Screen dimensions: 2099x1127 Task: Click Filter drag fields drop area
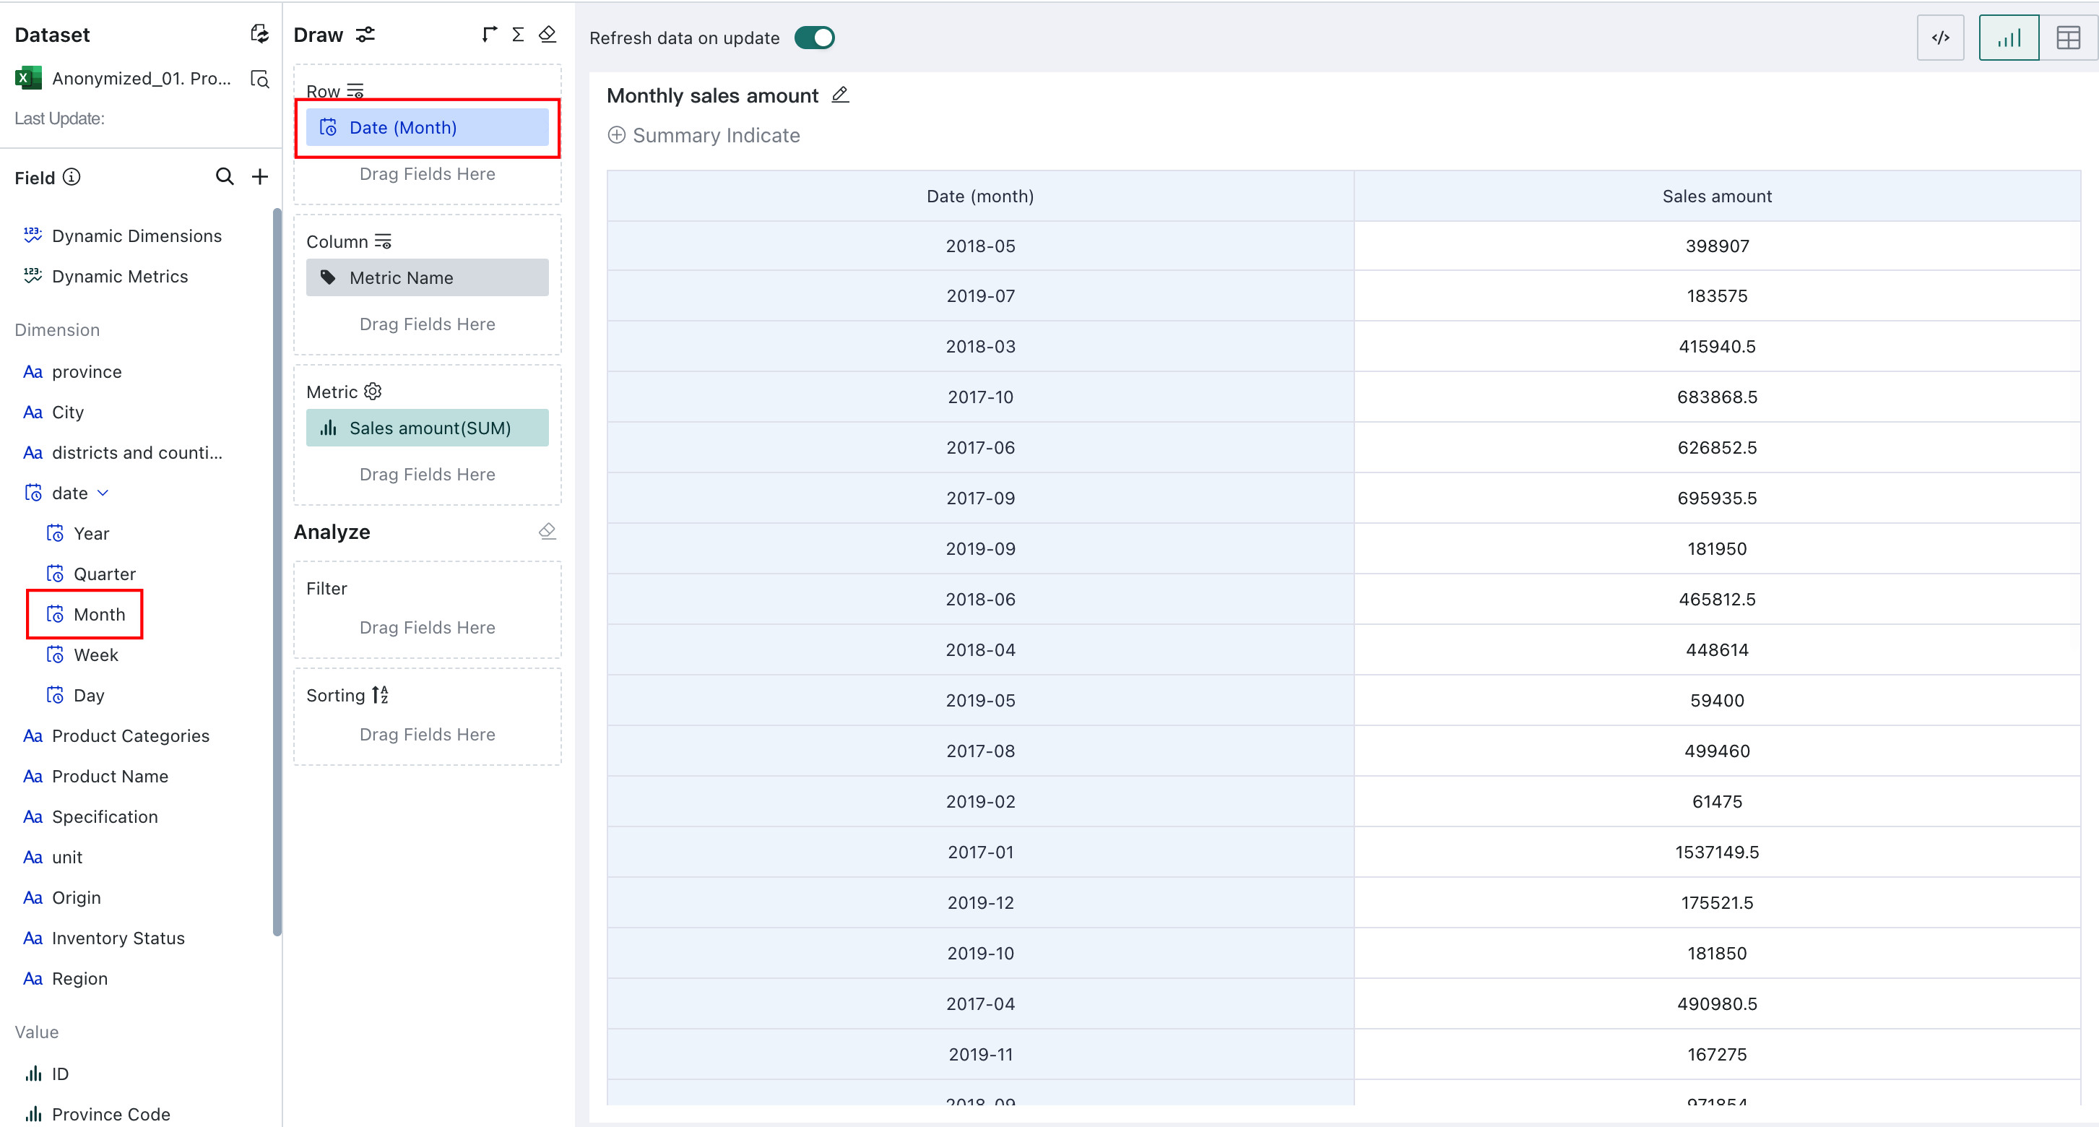pyautogui.click(x=427, y=628)
